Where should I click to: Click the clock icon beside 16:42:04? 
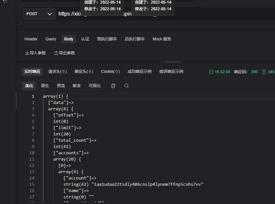211,72
